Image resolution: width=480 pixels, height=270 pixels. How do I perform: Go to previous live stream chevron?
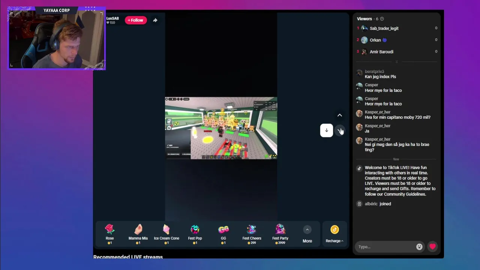pyautogui.click(x=340, y=115)
